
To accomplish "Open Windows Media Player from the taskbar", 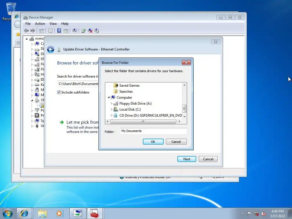I will click(x=60, y=213).
